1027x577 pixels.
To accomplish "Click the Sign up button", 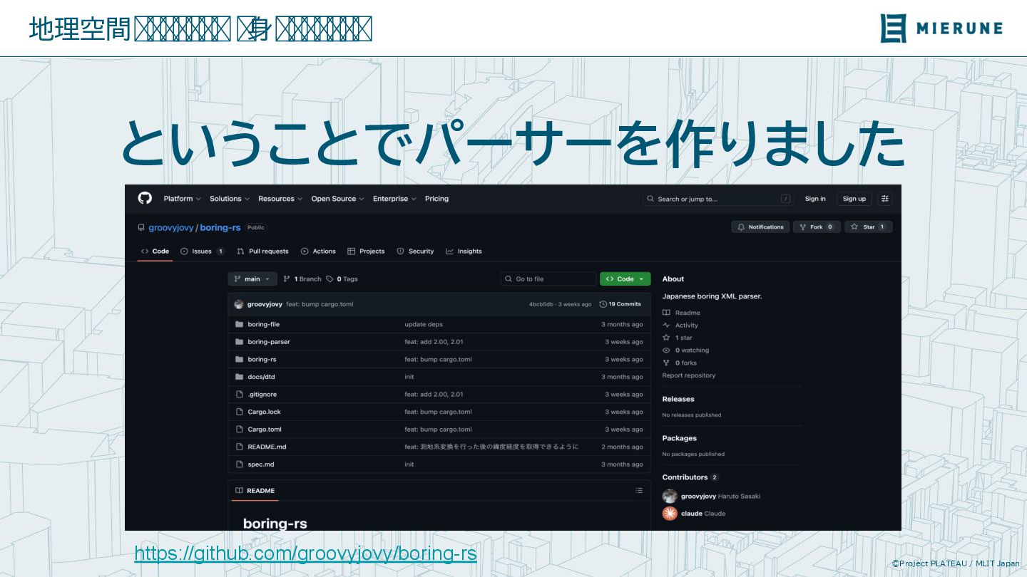I will (x=854, y=199).
